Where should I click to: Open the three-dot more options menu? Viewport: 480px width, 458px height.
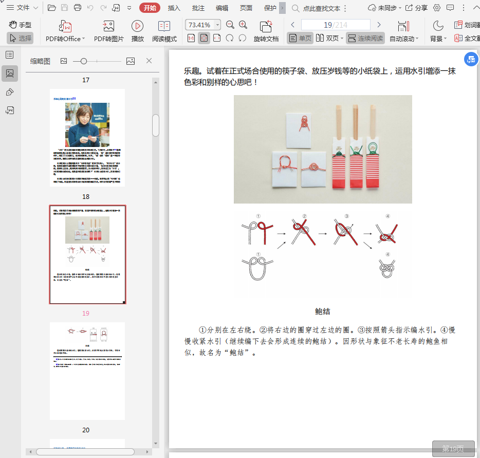point(464,8)
